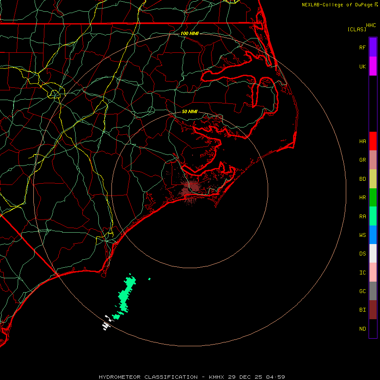Screen dimensions: 380x380
Task: Click the ND black legend swatch
Action: (373, 328)
